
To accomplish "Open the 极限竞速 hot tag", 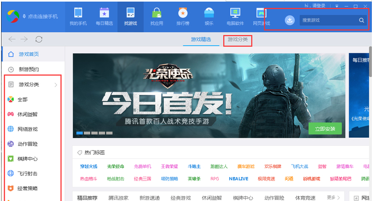I will [266, 179].
